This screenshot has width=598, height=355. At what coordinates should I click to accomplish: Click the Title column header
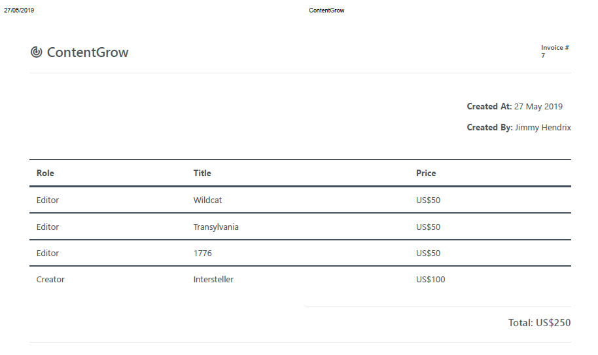tap(202, 174)
